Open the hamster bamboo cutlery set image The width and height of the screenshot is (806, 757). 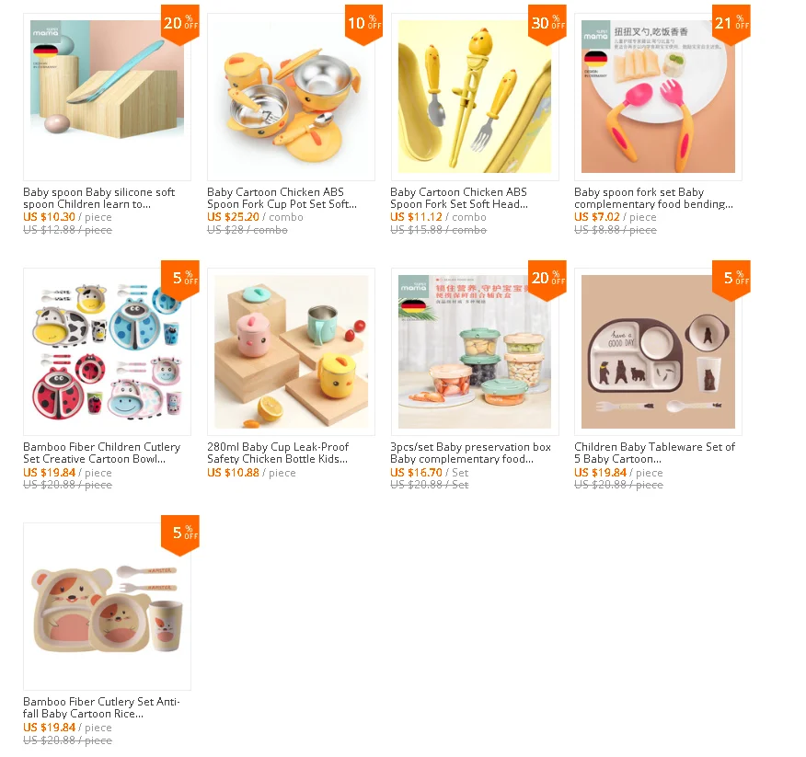(107, 606)
